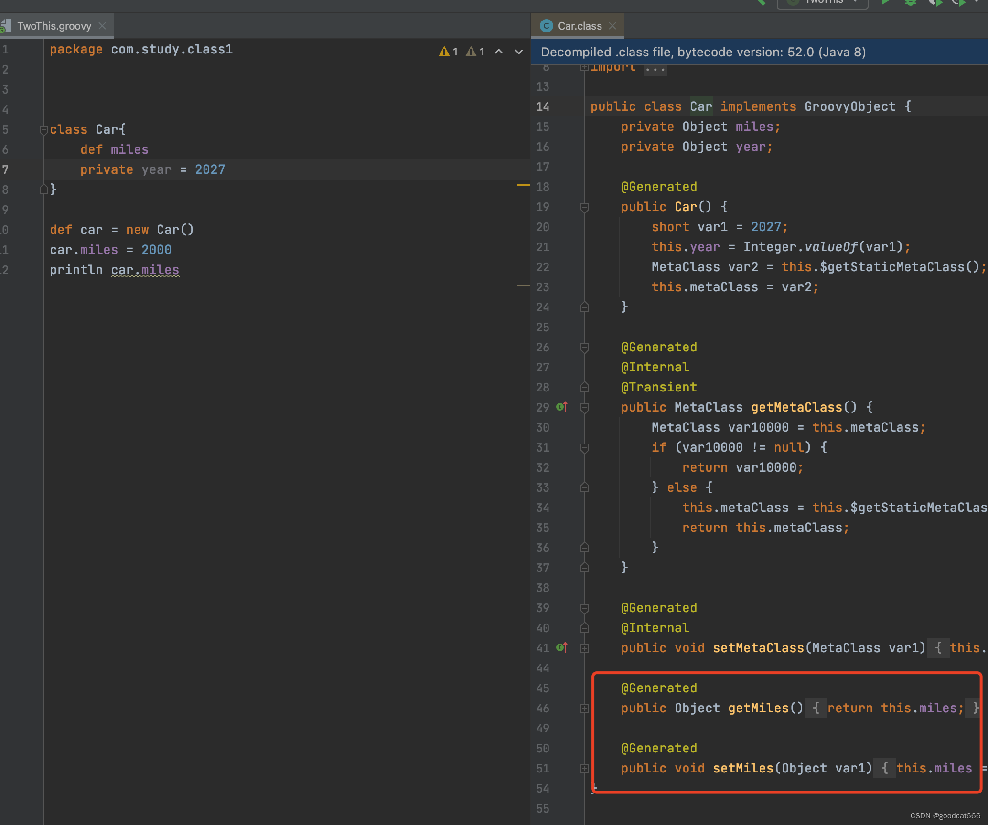Go to next highlighted error arrow

[519, 52]
